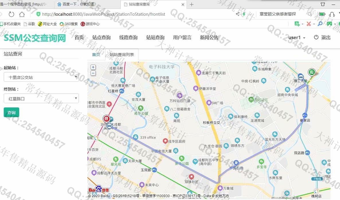Click the 多宝寺 map marker

[261, 161]
